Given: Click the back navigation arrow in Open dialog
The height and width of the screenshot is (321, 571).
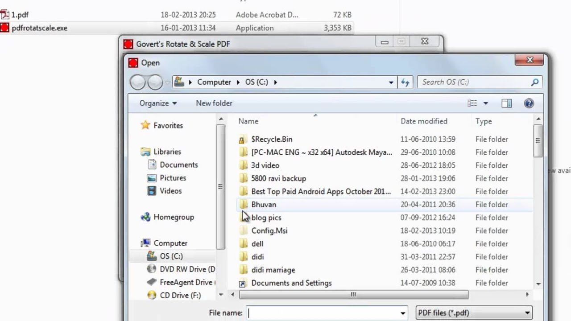Looking at the screenshot, I should (x=138, y=82).
